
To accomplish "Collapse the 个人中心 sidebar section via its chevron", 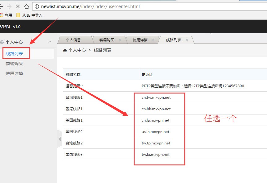I will click(x=50, y=42).
